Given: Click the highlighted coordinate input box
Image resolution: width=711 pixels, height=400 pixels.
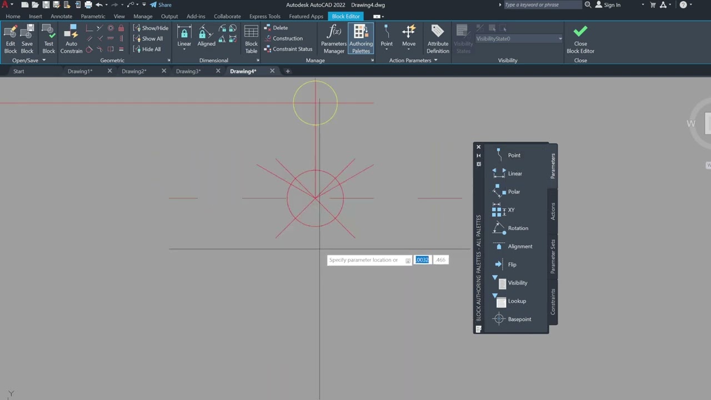Looking at the screenshot, I should pyautogui.click(x=422, y=260).
